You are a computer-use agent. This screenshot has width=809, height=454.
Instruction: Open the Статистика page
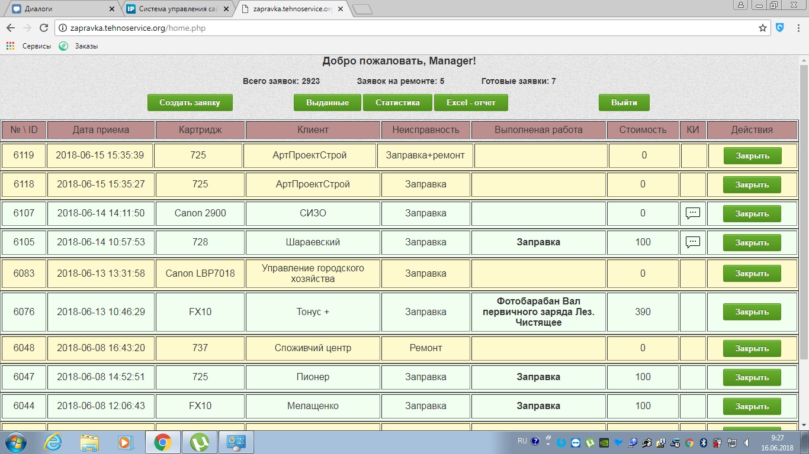point(397,103)
